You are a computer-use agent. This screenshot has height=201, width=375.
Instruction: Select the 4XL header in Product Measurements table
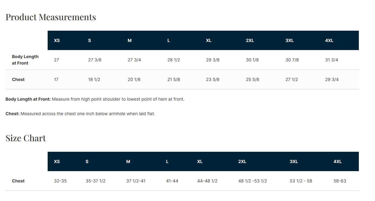click(x=329, y=41)
